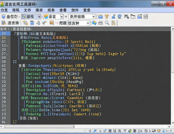Click the overlapping orange squares icon
Image resolution: width=174 pixels, height=134 pixels.
[25, 23]
